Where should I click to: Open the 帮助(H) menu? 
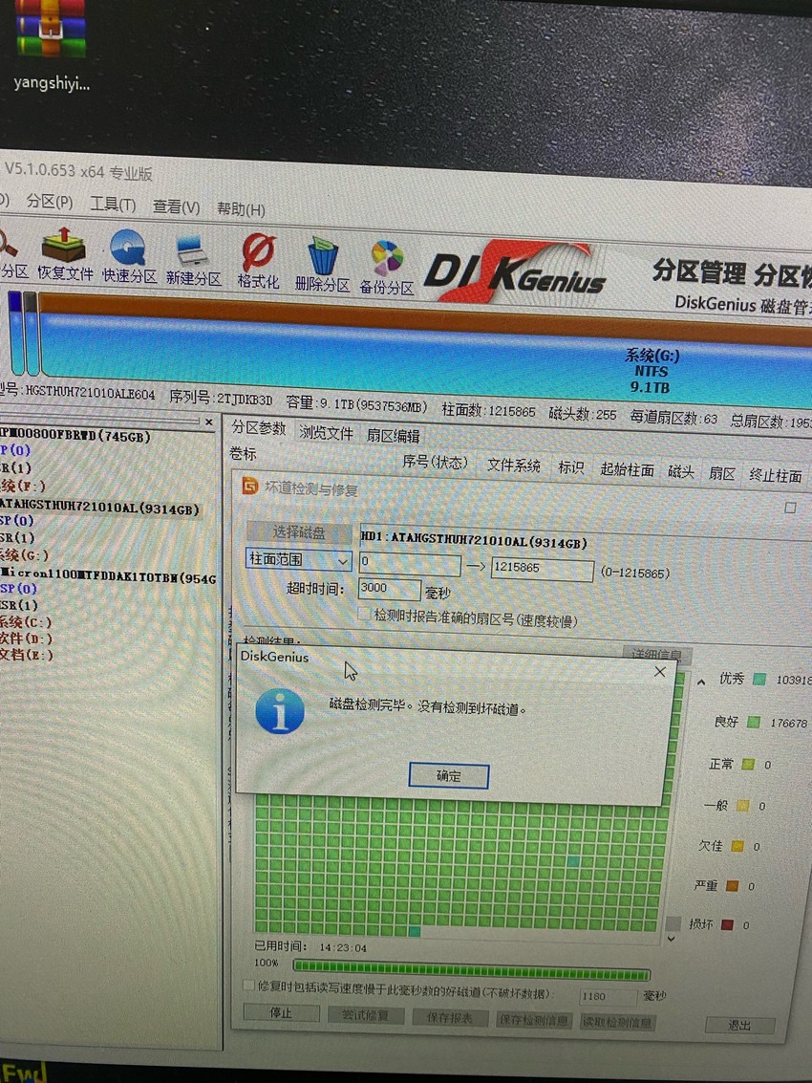click(x=241, y=209)
